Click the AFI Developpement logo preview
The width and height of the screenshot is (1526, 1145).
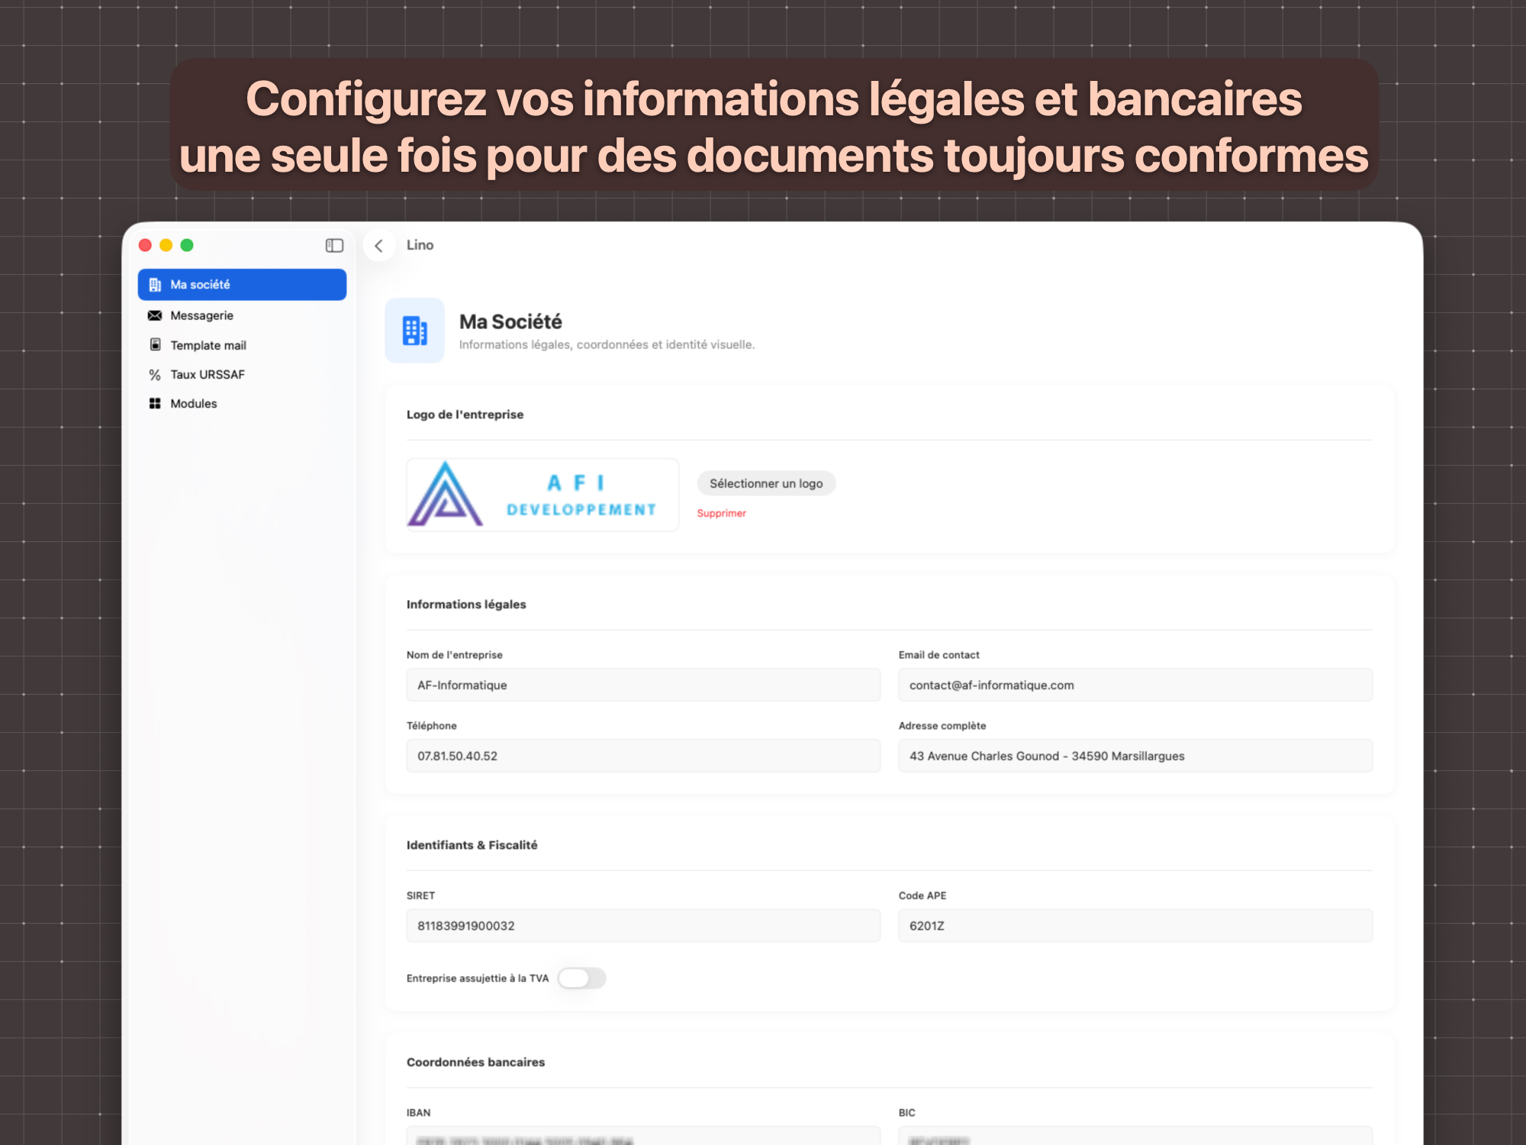(542, 495)
